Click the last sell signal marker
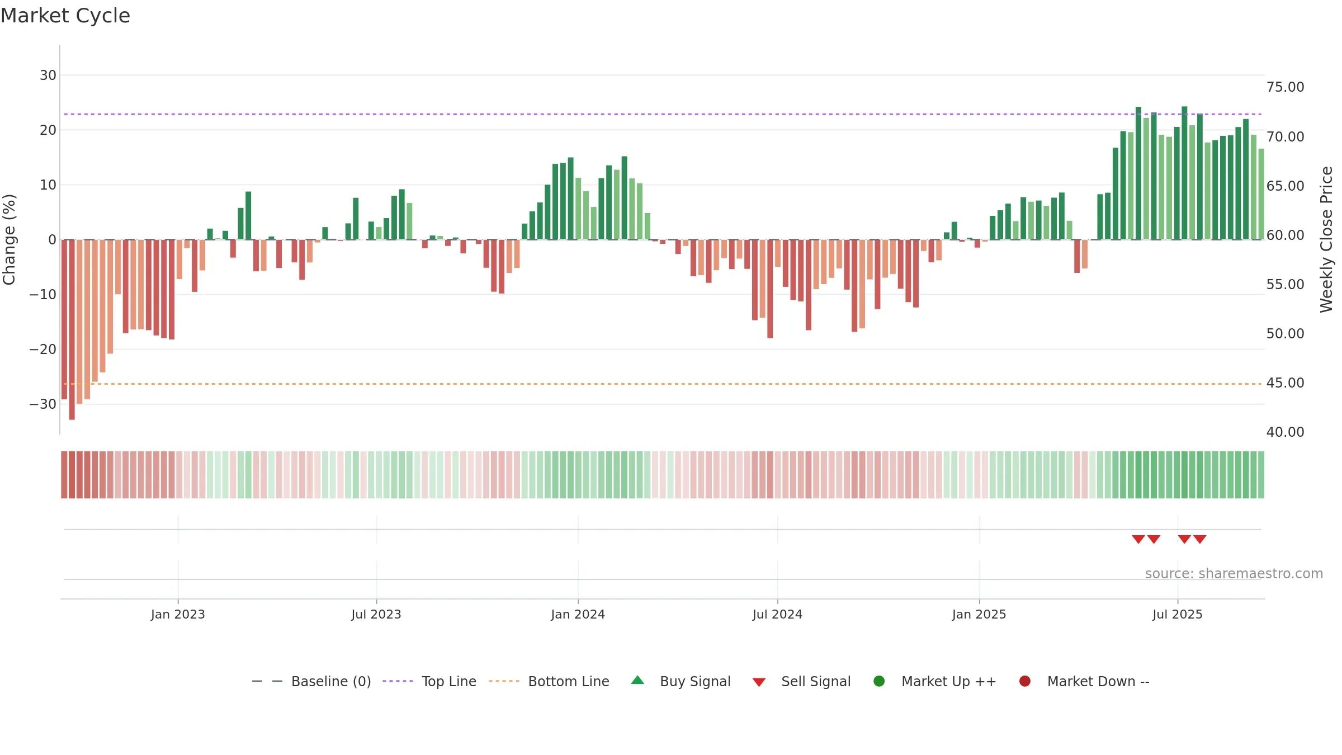Screen dimensions: 1342x755 coord(1200,539)
